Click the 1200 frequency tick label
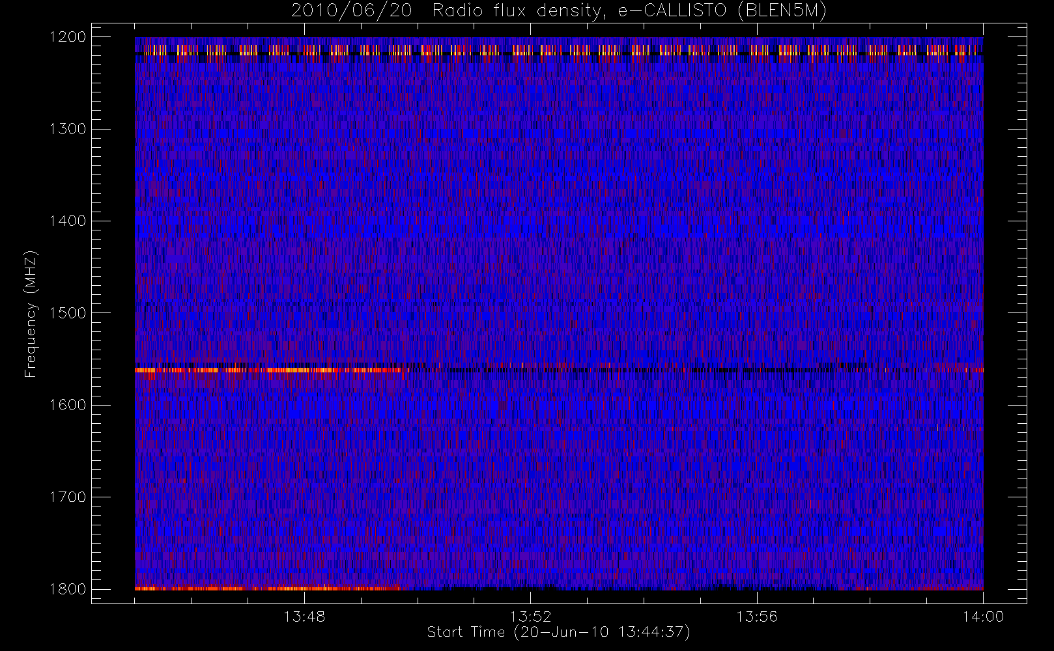 point(67,37)
